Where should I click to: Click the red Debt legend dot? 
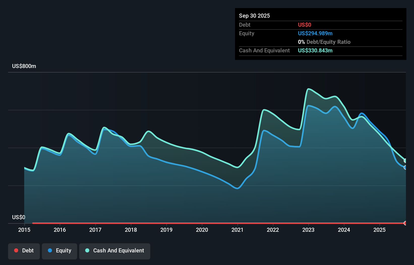coord(16,250)
